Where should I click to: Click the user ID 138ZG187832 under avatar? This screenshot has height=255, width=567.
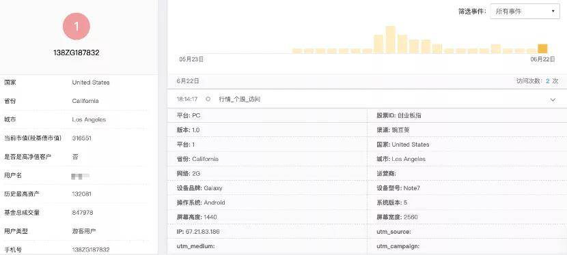pyautogui.click(x=77, y=52)
